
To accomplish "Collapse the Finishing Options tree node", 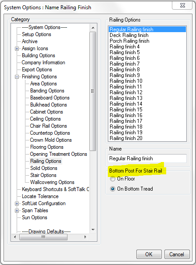I will 17,77.
